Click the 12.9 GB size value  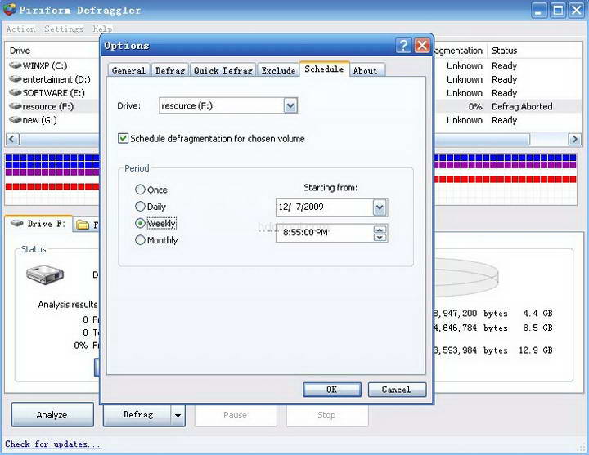[536, 350]
